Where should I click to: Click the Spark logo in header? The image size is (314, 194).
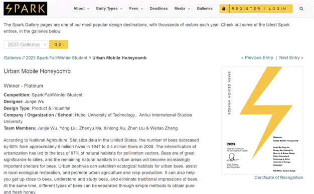[26, 8]
